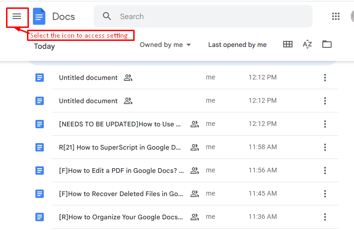Open more options for first Untitled document
Image resolution: width=354 pixels, height=230 pixels.
pyautogui.click(x=325, y=78)
